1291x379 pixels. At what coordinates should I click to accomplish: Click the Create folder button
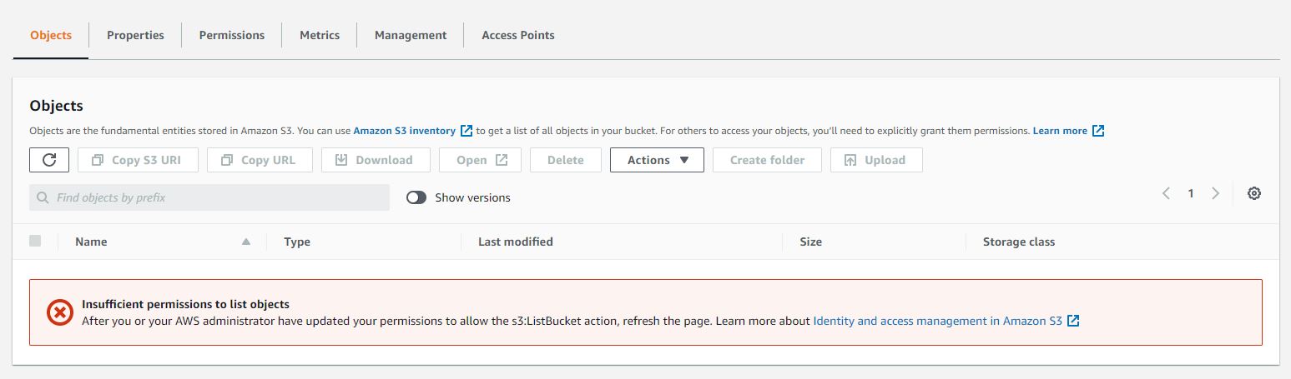(767, 160)
